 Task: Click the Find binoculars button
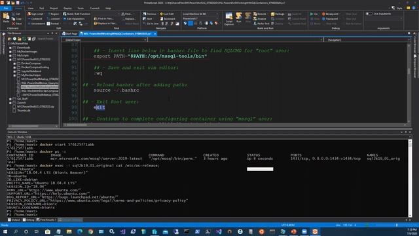pos(127,14)
